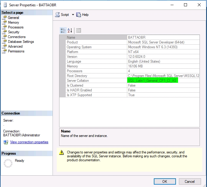The height and width of the screenshot is (187, 207).
Task: Open the Connections page
Action: (17, 37)
